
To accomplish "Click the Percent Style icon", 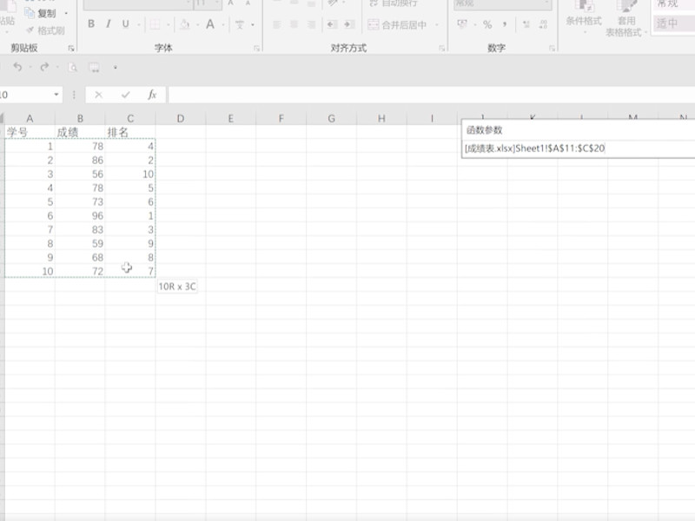I will (486, 23).
